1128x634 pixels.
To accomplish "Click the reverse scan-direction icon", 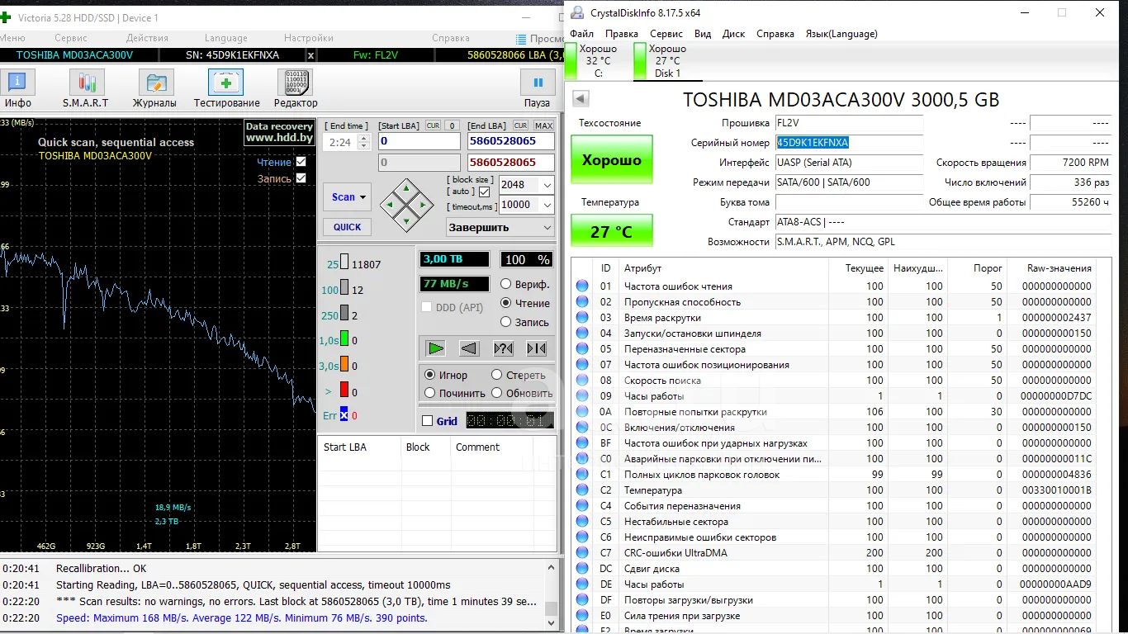I will tap(469, 348).
